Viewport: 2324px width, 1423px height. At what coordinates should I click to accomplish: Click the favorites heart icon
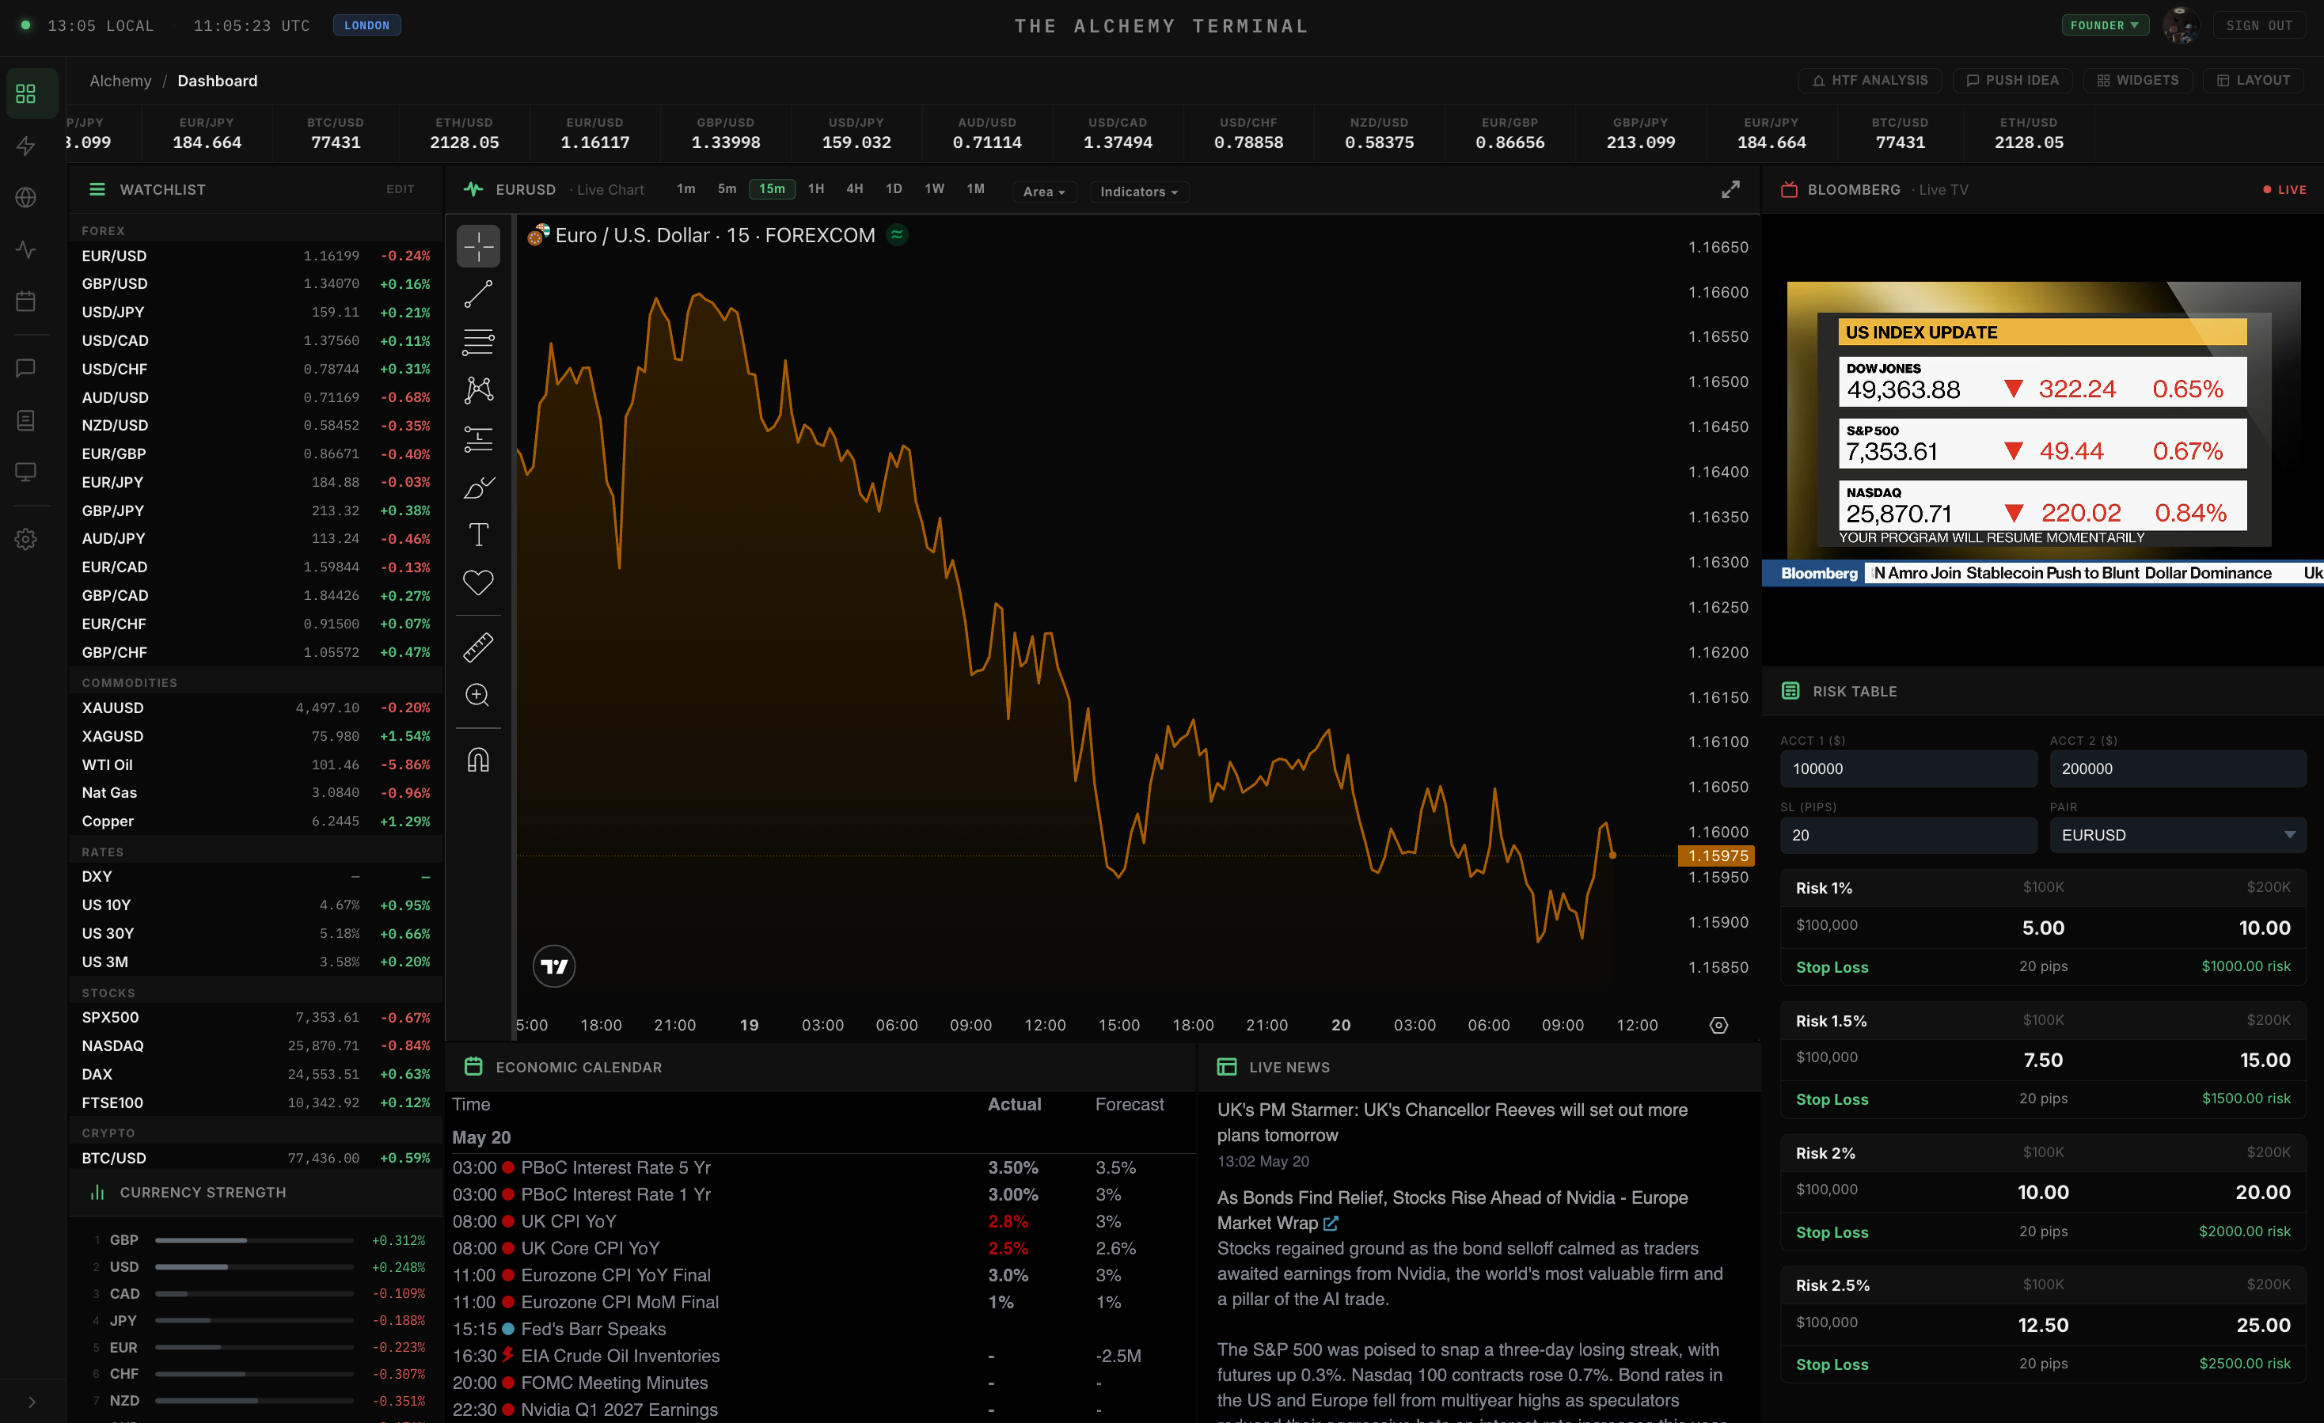click(x=478, y=582)
